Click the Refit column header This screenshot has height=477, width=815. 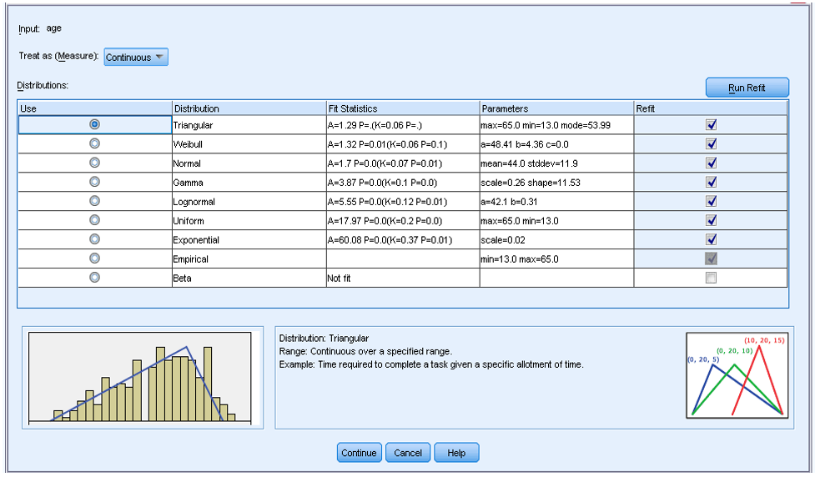[711, 108]
